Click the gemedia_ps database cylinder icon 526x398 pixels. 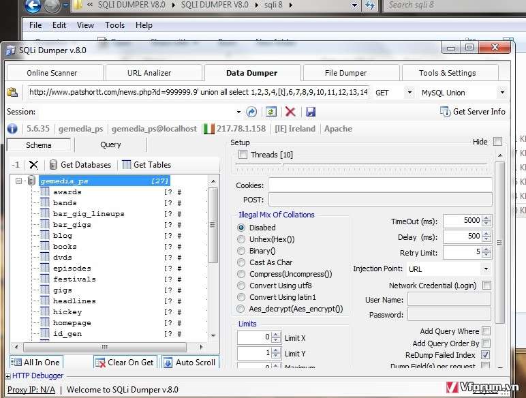pos(31,181)
